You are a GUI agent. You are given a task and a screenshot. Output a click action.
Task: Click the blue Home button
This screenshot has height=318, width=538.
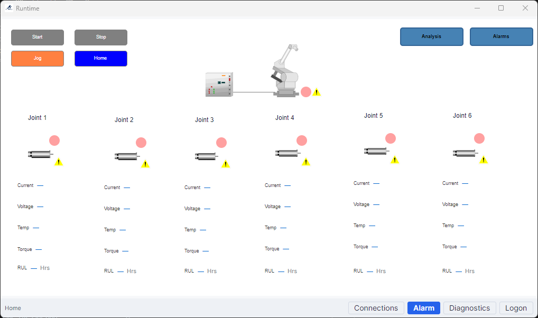coord(101,58)
